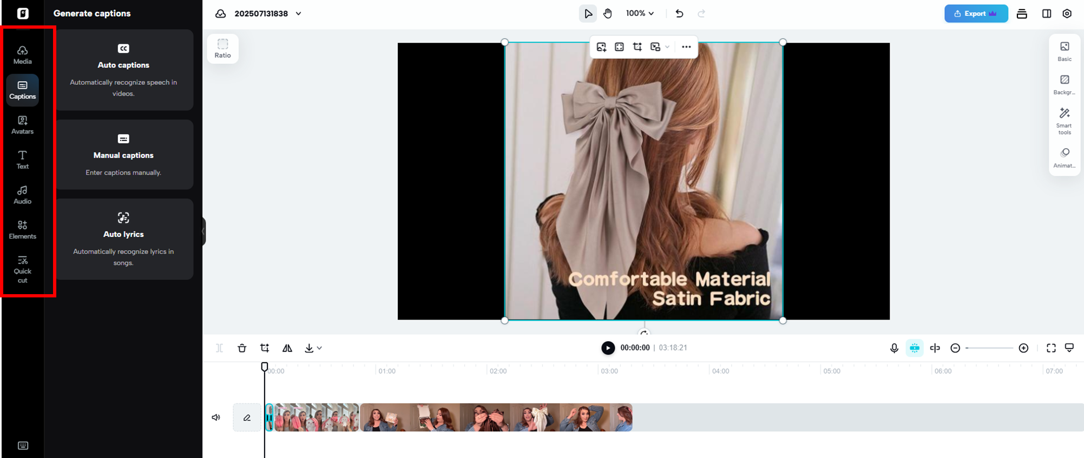Delete the selected clip with trash icon
The height and width of the screenshot is (458, 1084).
(242, 348)
